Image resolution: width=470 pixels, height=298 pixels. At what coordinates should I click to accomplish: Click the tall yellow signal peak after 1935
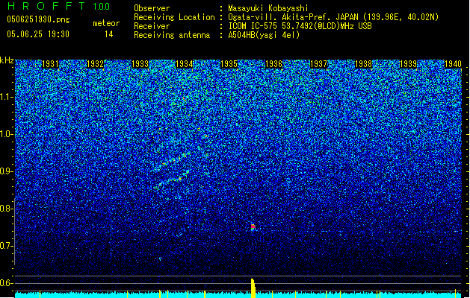[253, 288]
